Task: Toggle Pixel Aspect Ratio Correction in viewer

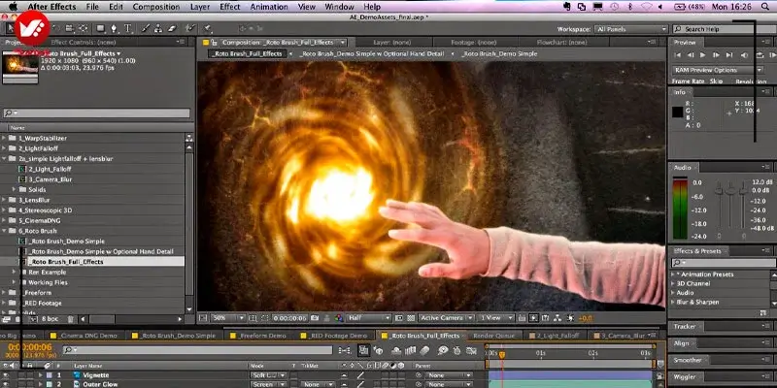Action: pos(522,318)
